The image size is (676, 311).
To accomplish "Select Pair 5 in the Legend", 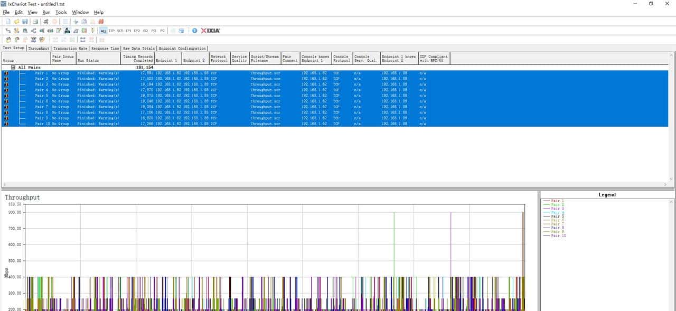I will tap(557, 216).
